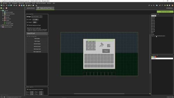Viewport: 174px width, 98px height.
Task: Expand Resources (Gradle) tree node
Action: pos(3,14)
